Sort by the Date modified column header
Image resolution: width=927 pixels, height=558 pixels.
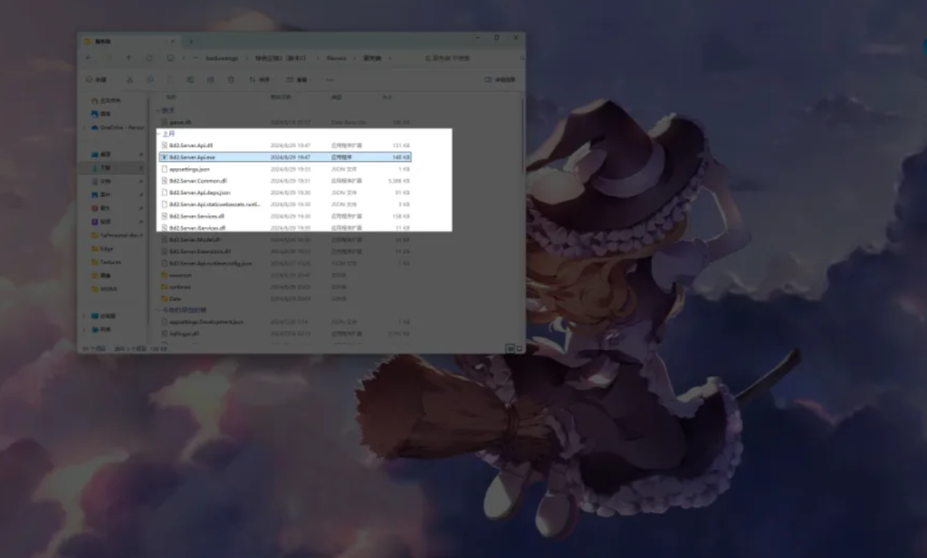[281, 97]
